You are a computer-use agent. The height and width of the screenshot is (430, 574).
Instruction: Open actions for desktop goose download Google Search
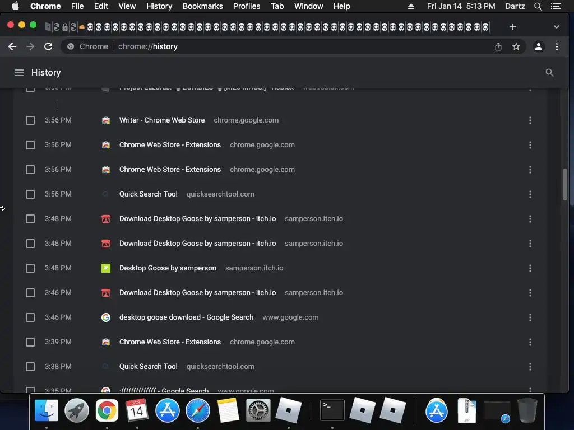tap(530, 317)
